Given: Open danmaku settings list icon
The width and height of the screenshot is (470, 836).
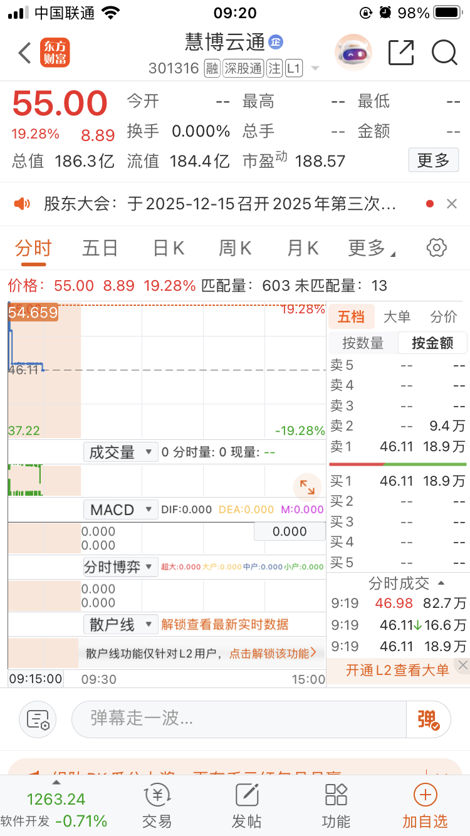Looking at the screenshot, I should coord(38,719).
